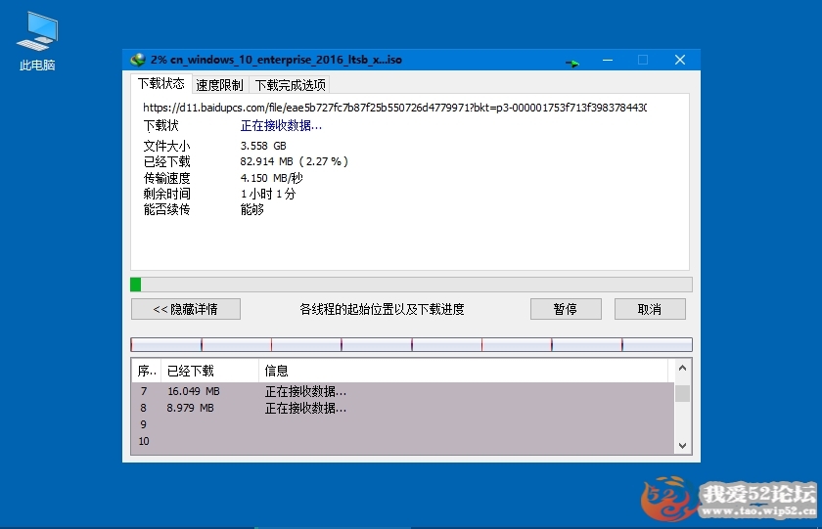Image resolution: width=822 pixels, height=529 pixels.
Task: Click the transfer speed 4.150 MB/秒
Action: pos(272,178)
